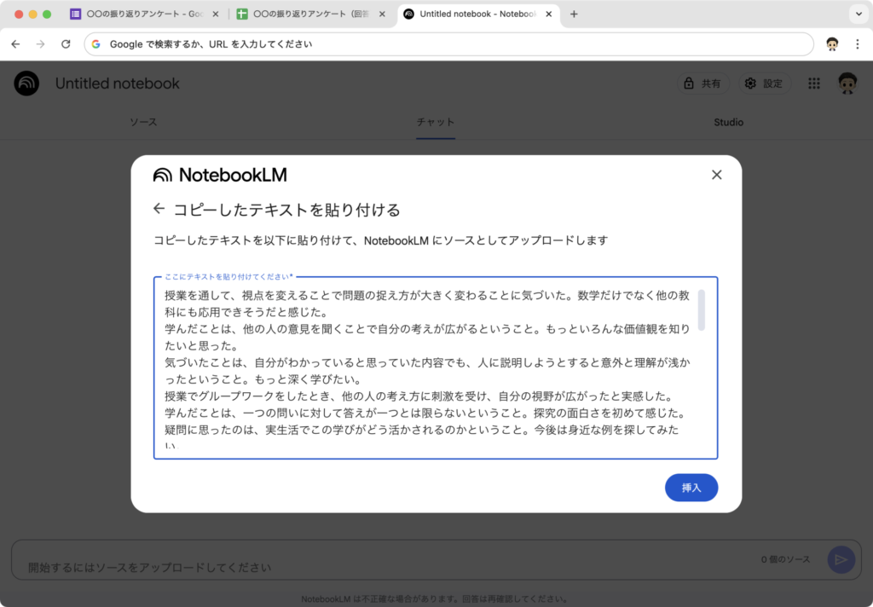Click the NotebookLM logo in dialog
This screenshot has height=607, width=873.
(220, 175)
